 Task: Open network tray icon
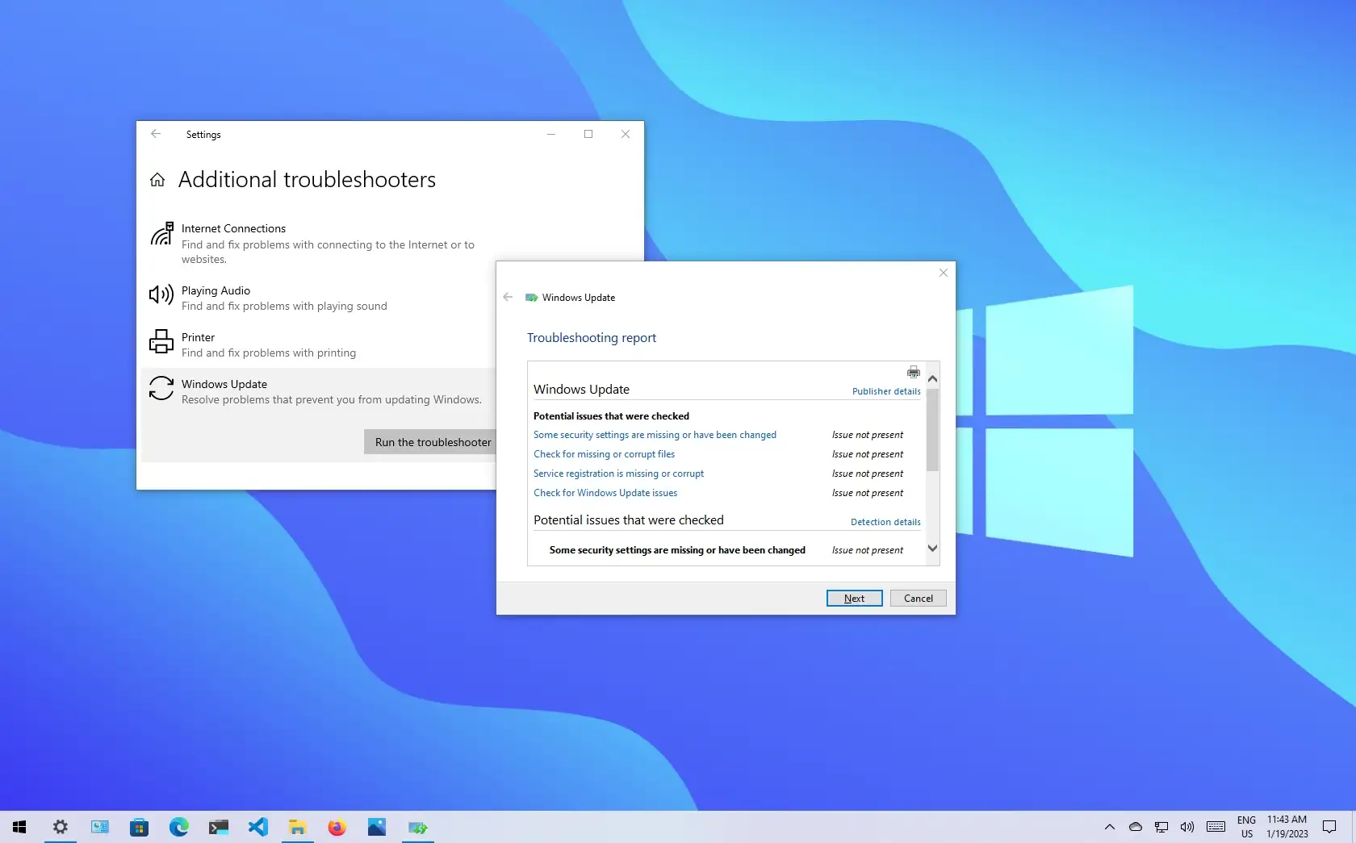coord(1161,827)
